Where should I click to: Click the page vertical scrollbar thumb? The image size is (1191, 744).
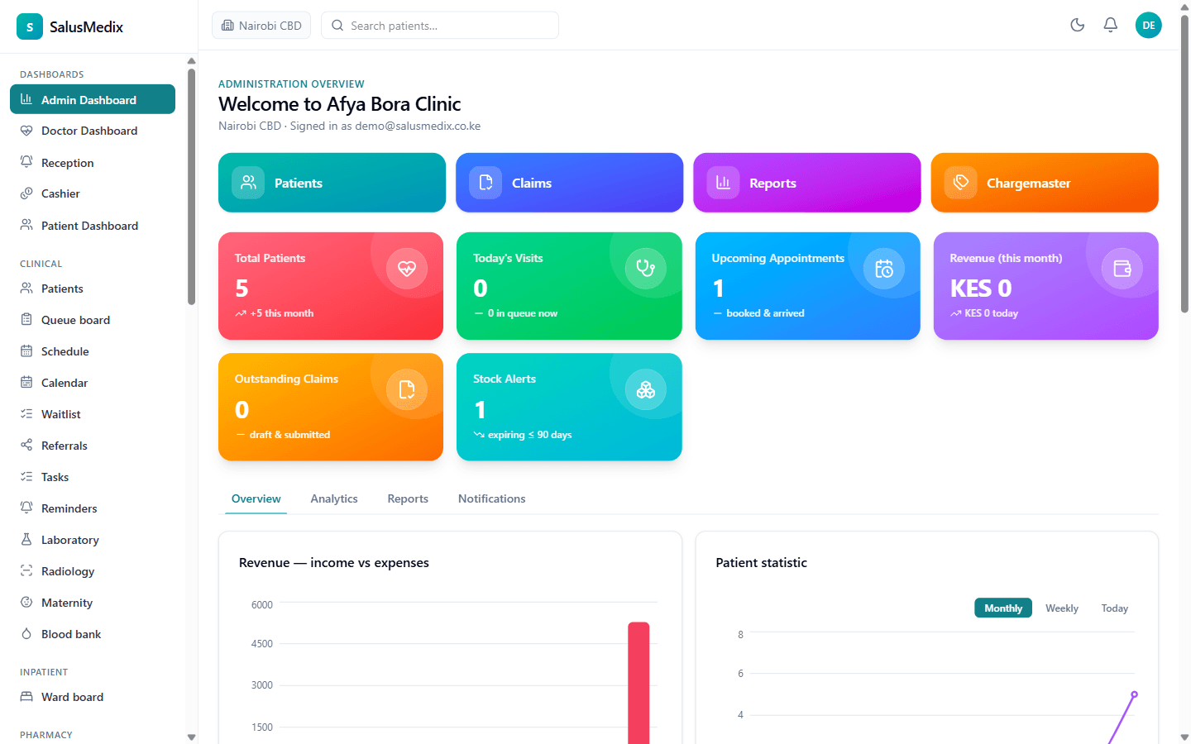coord(1184,165)
